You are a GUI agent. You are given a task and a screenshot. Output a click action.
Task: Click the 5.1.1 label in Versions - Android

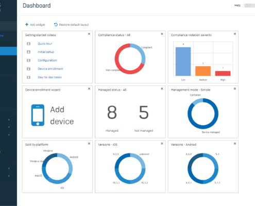tap(217, 183)
